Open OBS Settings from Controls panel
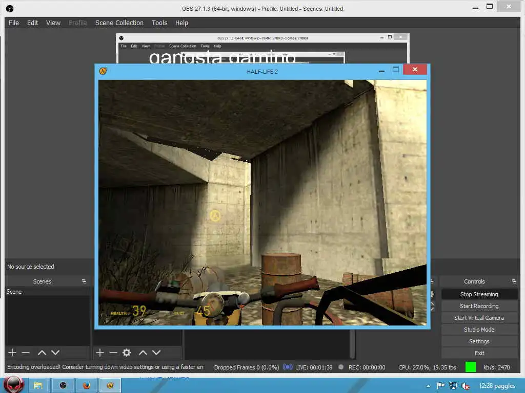 tap(479, 341)
